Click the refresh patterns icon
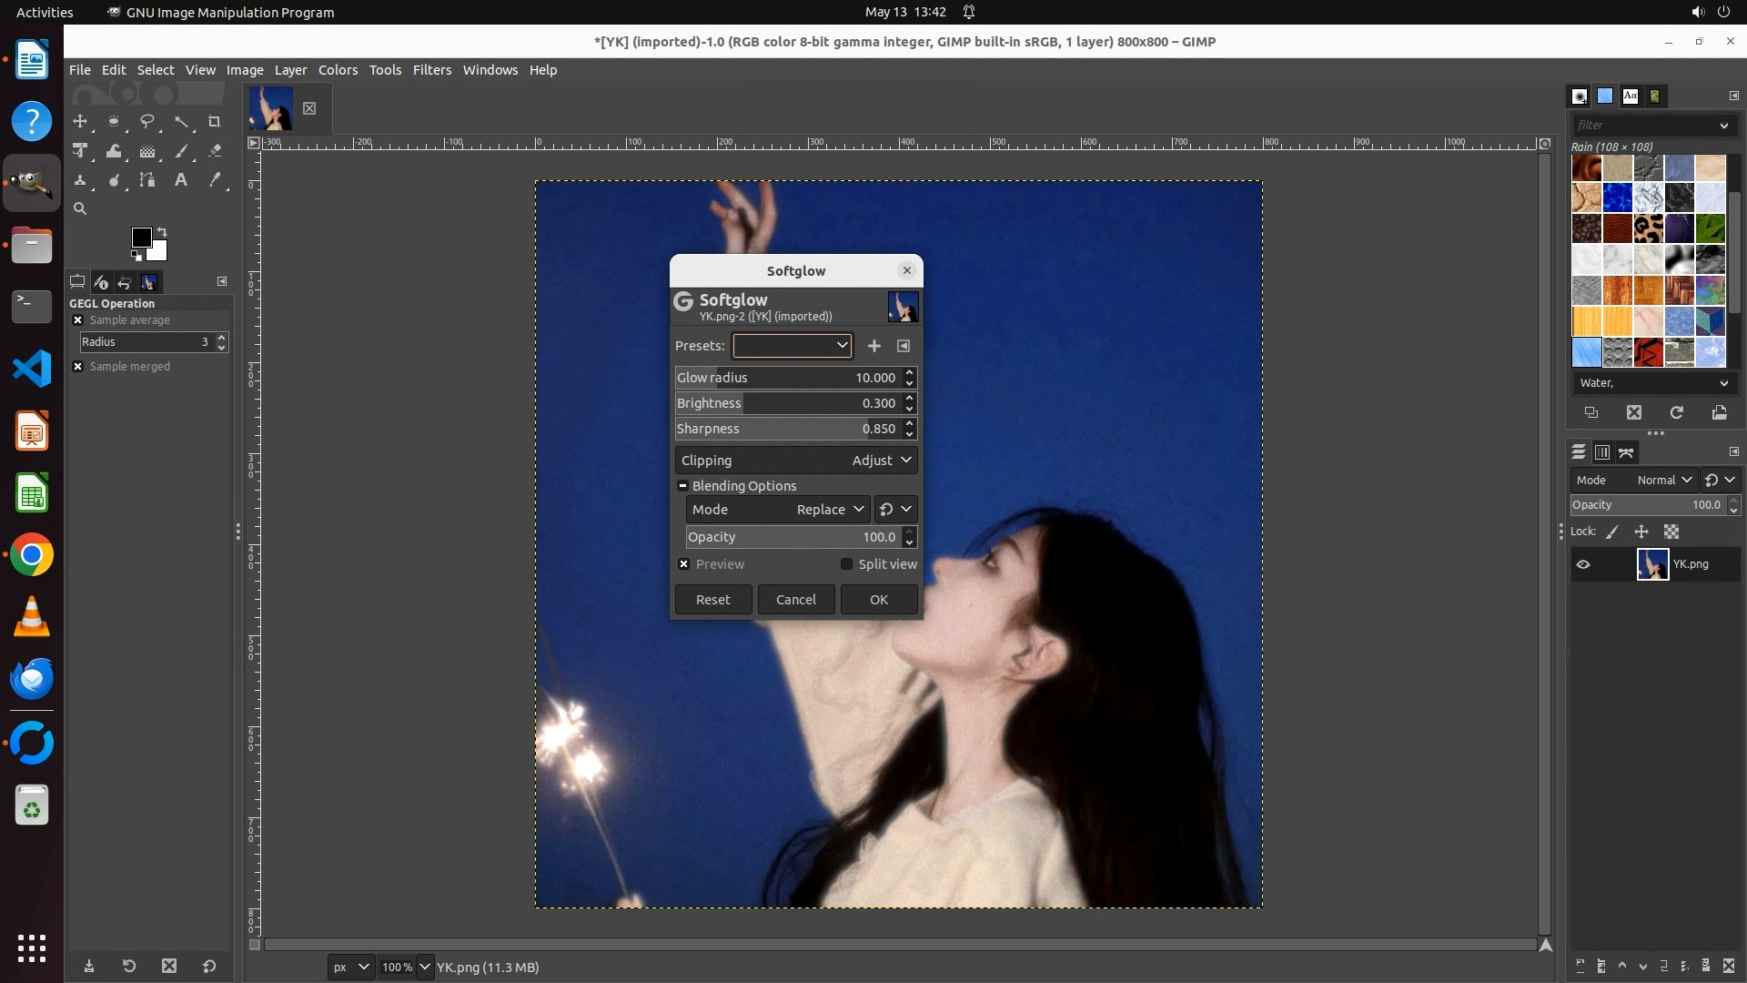Image resolution: width=1747 pixels, height=983 pixels. 1676,413
